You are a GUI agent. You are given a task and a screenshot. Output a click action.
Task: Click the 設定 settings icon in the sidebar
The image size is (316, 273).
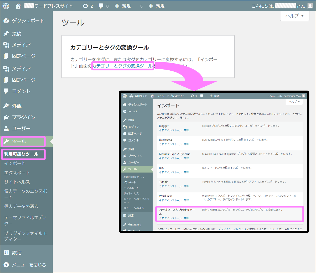coord(7,253)
